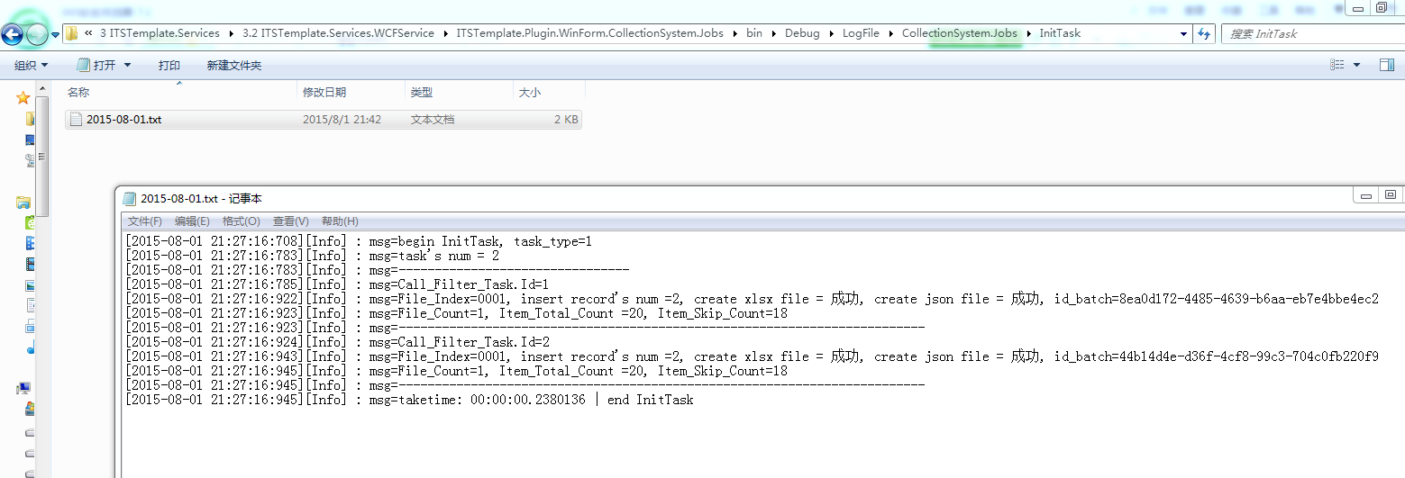Image resolution: width=1405 pixels, height=478 pixels.
Task: Click the Notepad title bar icon
Action: 130,199
